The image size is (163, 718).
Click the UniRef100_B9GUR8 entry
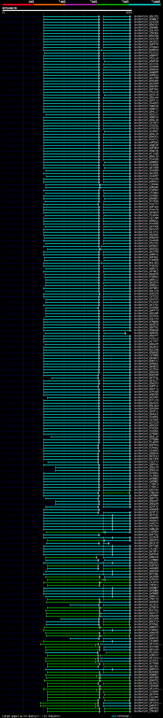click(x=146, y=81)
